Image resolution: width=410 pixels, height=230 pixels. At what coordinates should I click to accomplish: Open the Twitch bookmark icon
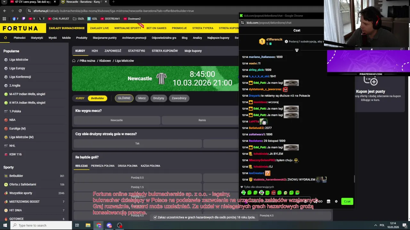(x=23, y=19)
